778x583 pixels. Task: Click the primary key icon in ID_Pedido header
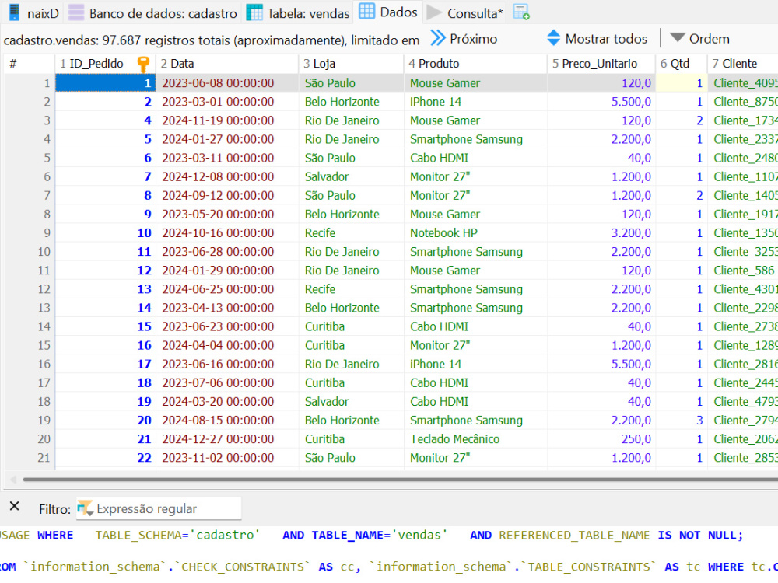143,64
